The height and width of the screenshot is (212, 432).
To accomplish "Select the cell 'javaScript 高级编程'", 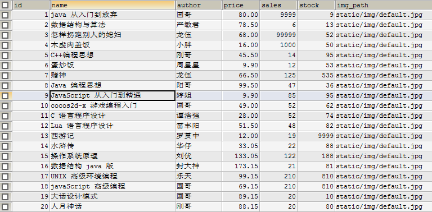I will pyautogui.click(x=112, y=186).
